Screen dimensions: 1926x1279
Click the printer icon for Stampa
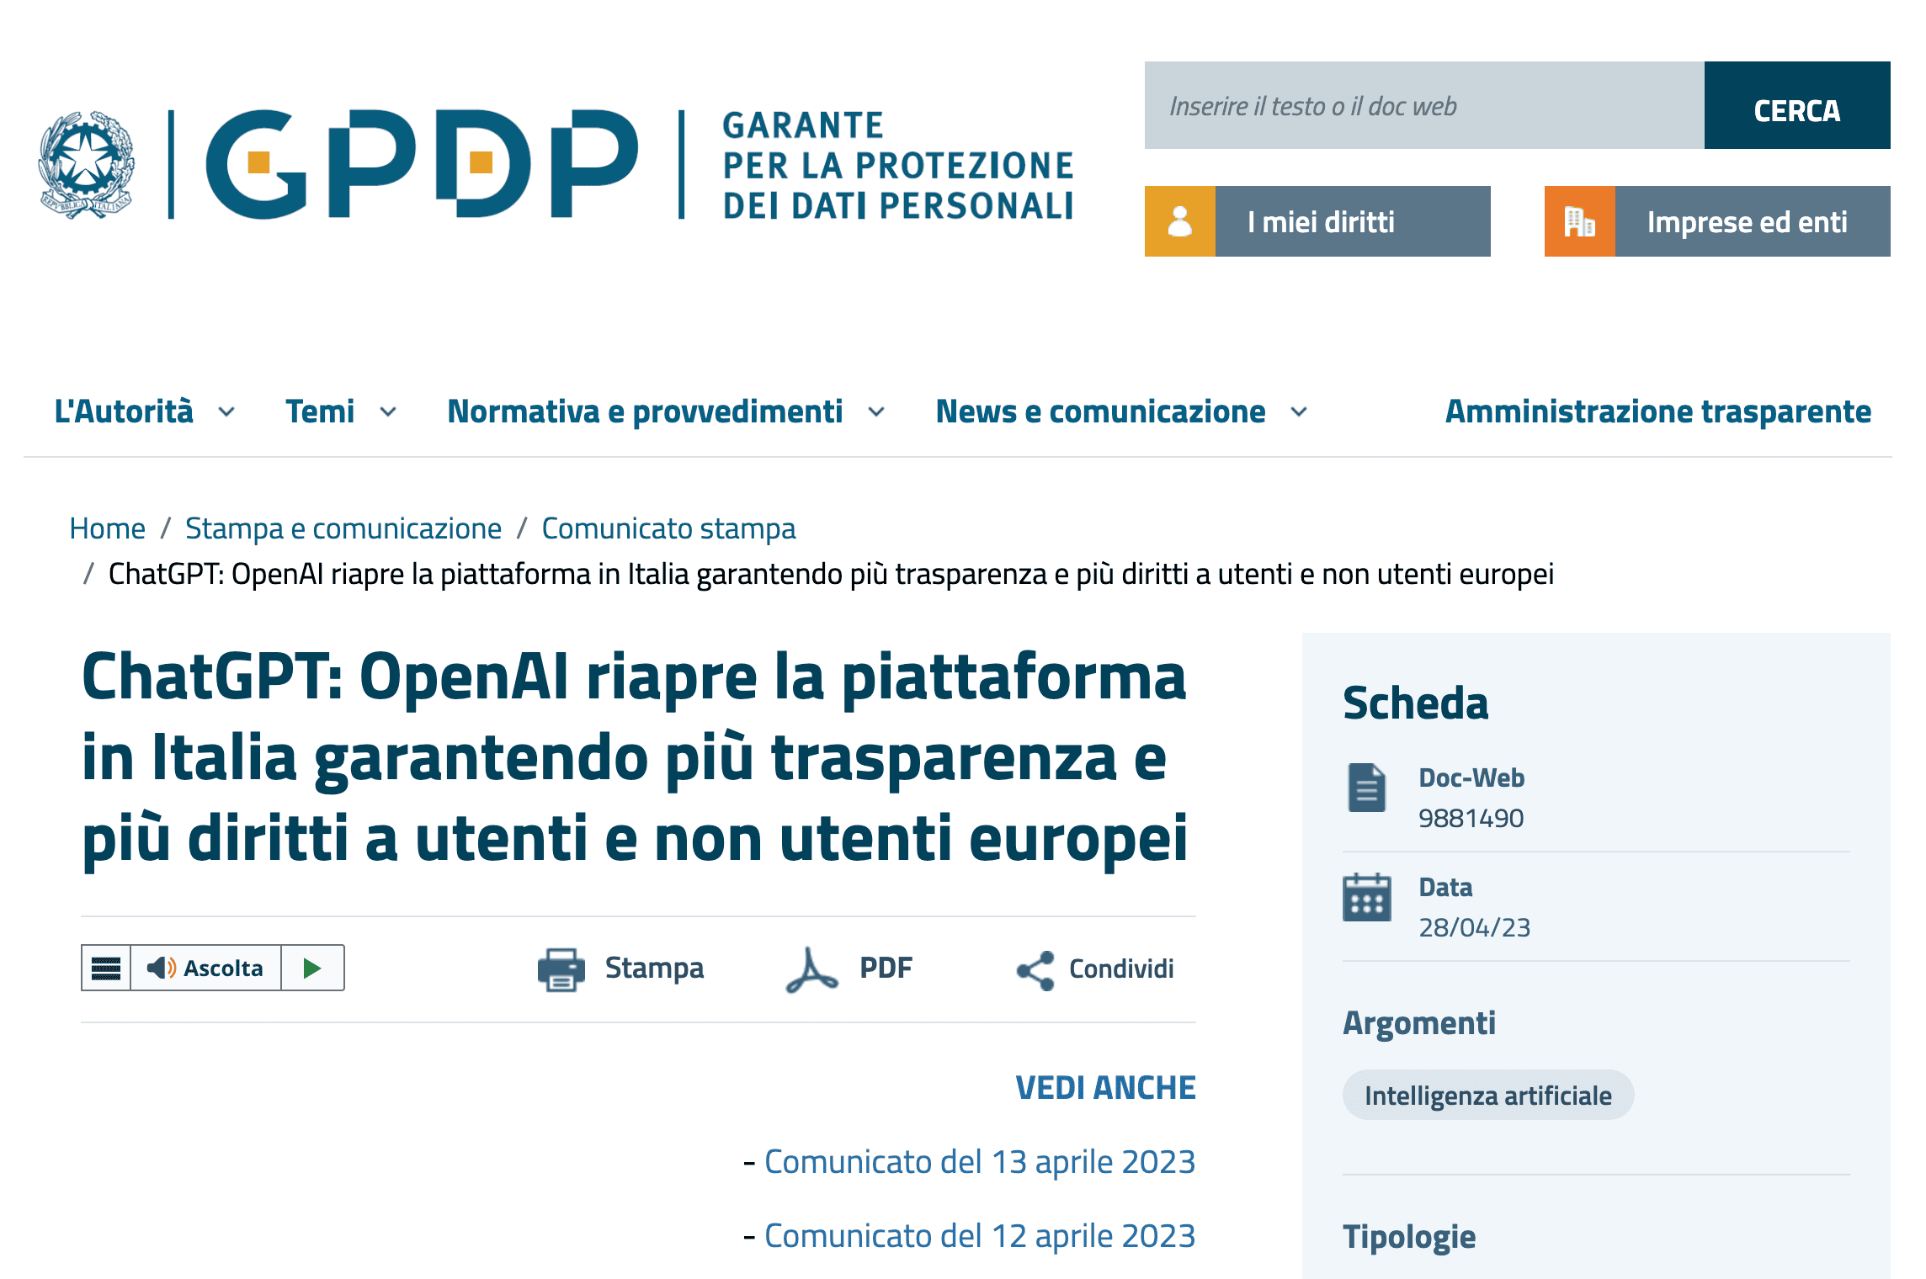click(561, 969)
